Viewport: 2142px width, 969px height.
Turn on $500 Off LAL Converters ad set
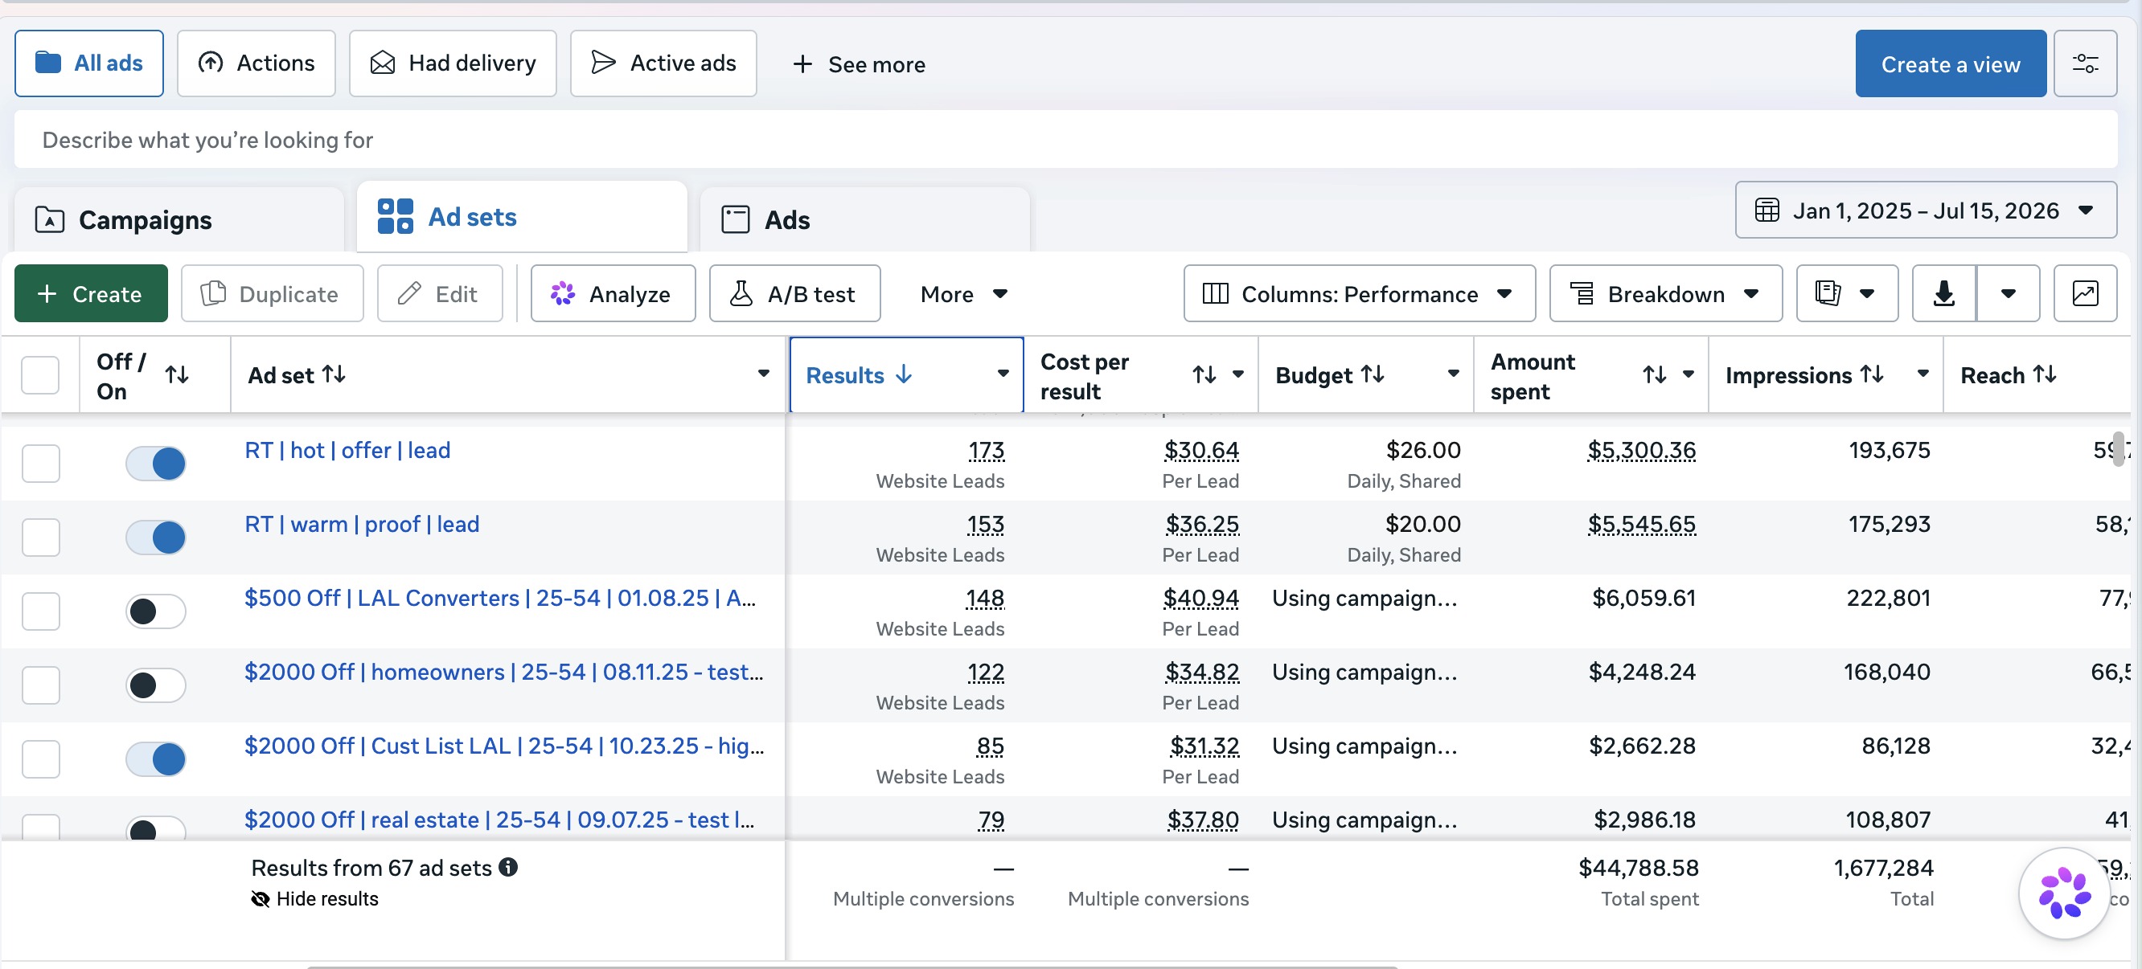click(155, 611)
